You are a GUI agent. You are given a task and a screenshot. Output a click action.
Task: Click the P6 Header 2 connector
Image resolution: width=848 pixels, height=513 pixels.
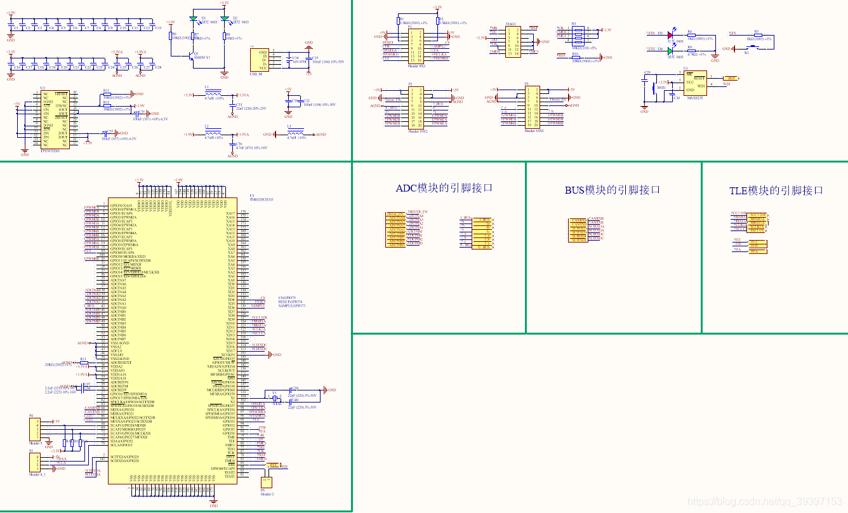coord(266,483)
